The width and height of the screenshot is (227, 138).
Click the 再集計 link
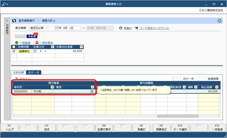tap(128, 28)
